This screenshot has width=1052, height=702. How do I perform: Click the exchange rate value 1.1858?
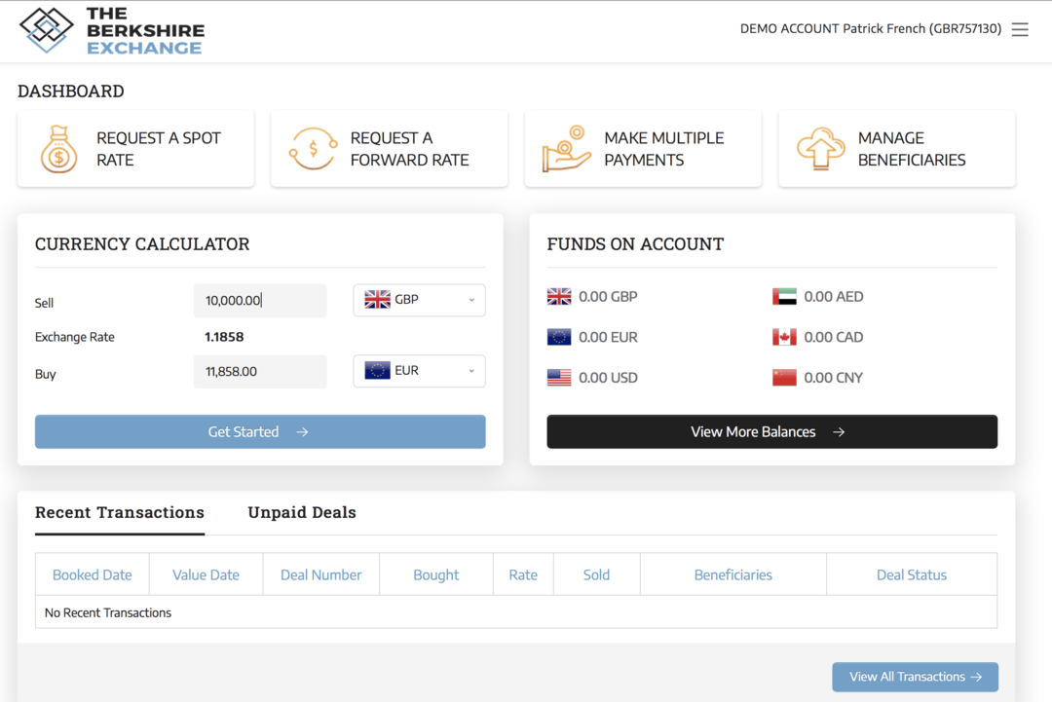224,337
